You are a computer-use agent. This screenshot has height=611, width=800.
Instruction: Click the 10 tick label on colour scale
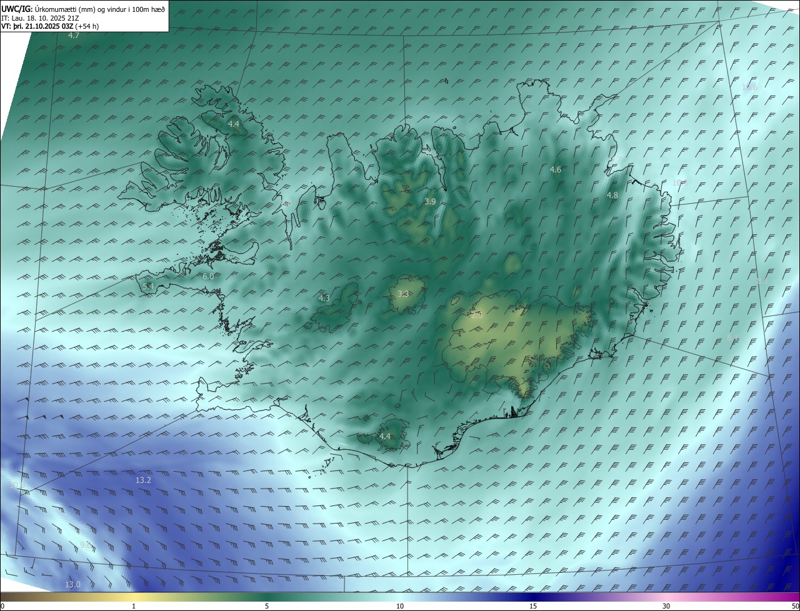400,606
